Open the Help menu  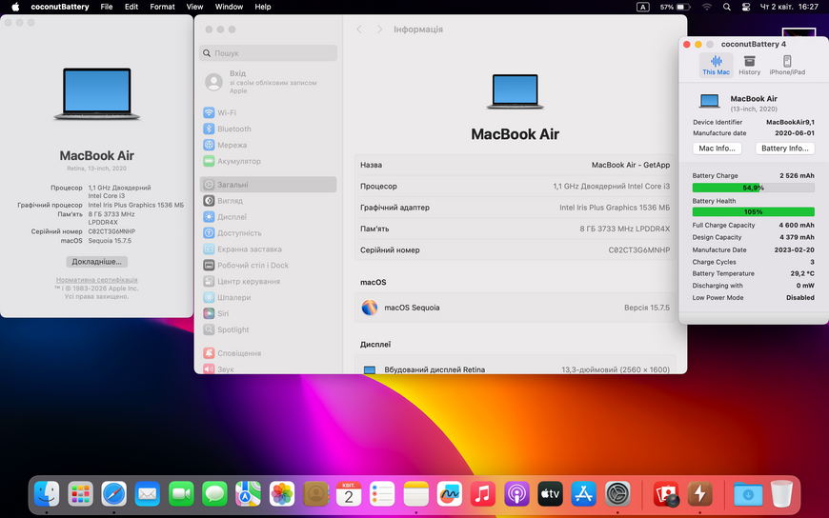[x=263, y=7]
